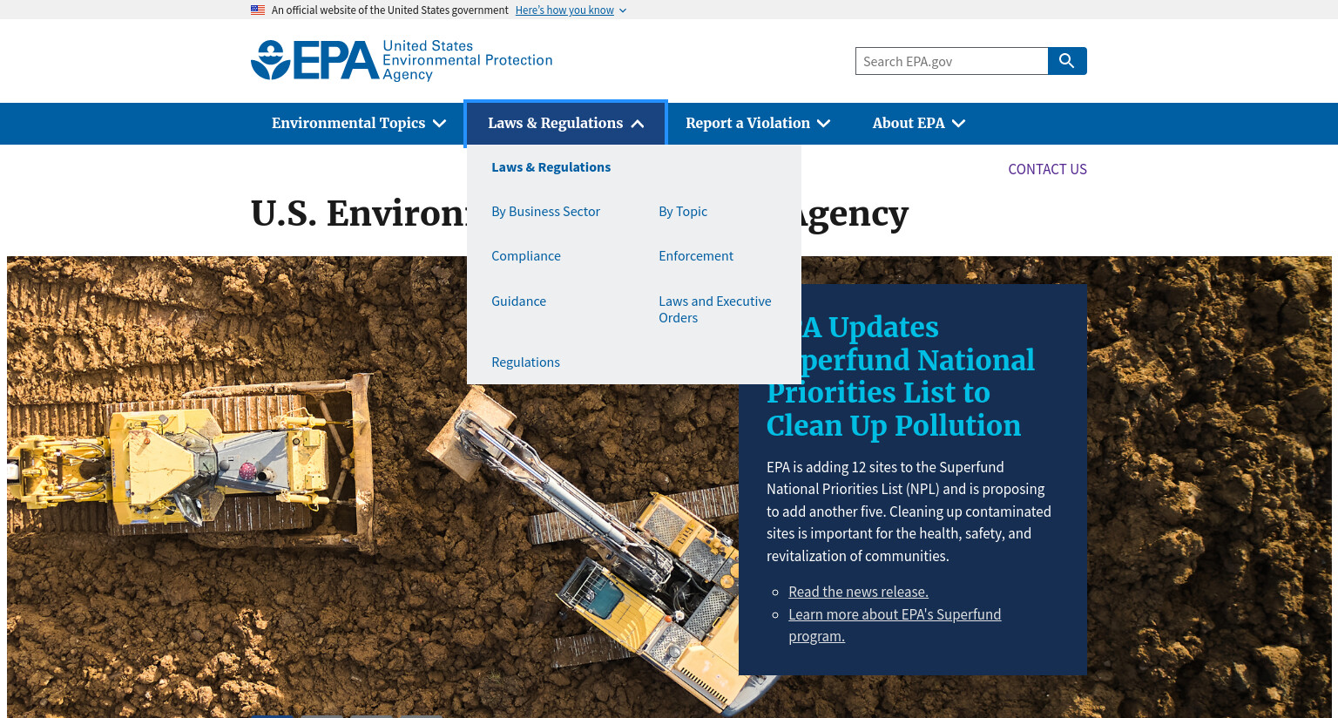
Task: Select Compliance menu item
Action: point(526,256)
